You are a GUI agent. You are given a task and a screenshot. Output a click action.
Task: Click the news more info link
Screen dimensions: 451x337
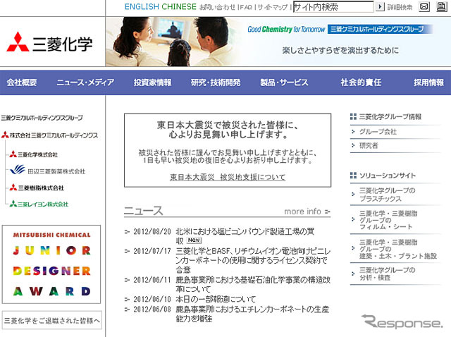point(302,212)
